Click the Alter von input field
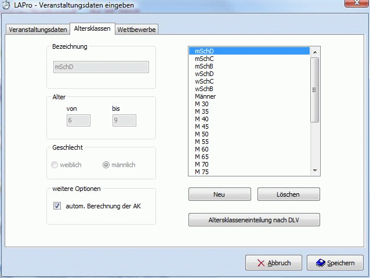This screenshot has width=370, height=278. [x=78, y=120]
